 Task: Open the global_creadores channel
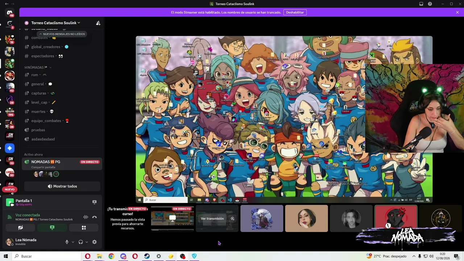[62, 47]
